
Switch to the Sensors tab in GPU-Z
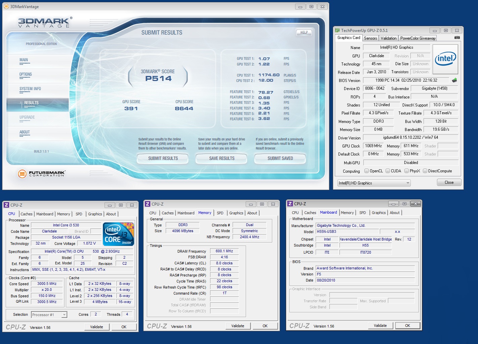coord(370,38)
